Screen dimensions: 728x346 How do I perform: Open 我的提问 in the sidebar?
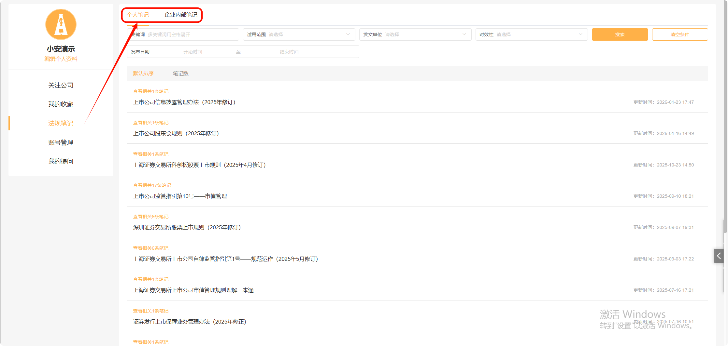coord(61,161)
